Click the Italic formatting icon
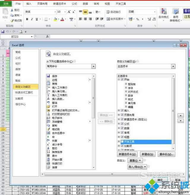The height and width of the screenshot is (195, 190). coord(32,19)
